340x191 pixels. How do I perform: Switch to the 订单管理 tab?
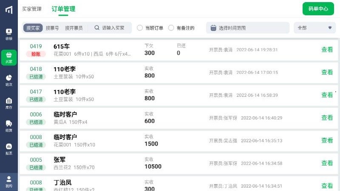click(63, 9)
